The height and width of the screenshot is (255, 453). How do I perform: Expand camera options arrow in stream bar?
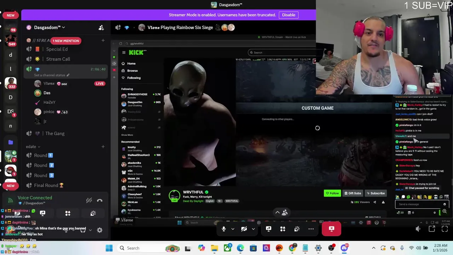253,229
